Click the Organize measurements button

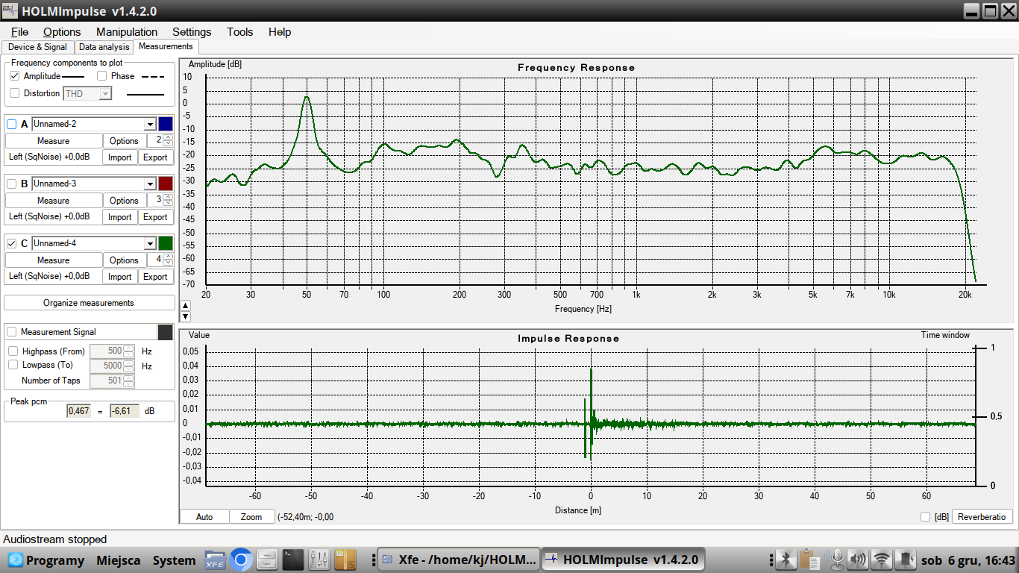(89, 303)
